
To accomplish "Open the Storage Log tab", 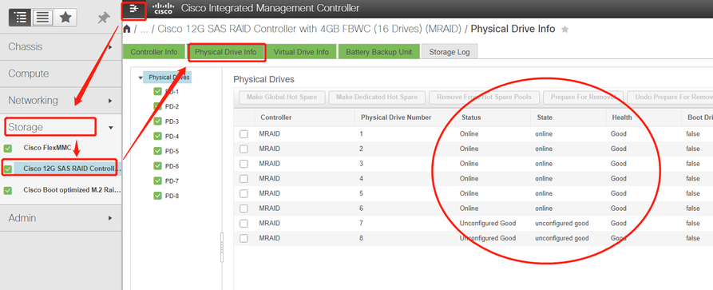I will pyautogui.click(x=450, y=52).
